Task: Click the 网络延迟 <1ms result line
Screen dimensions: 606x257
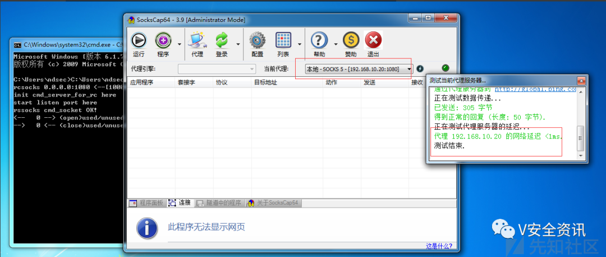Action: tap(498, 136)
